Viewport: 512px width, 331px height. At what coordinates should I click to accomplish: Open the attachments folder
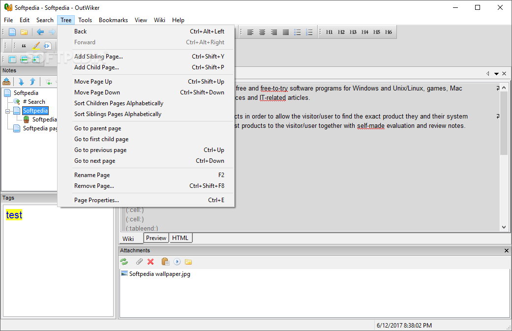(188, 262)
